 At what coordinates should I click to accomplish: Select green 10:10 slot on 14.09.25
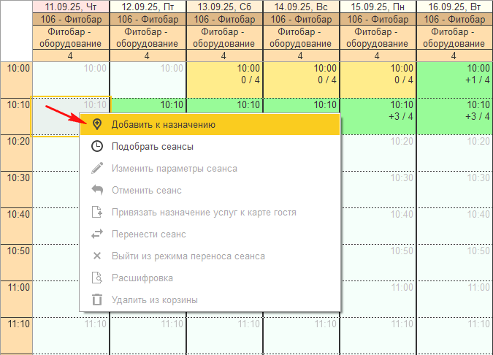tap(301, 106)
